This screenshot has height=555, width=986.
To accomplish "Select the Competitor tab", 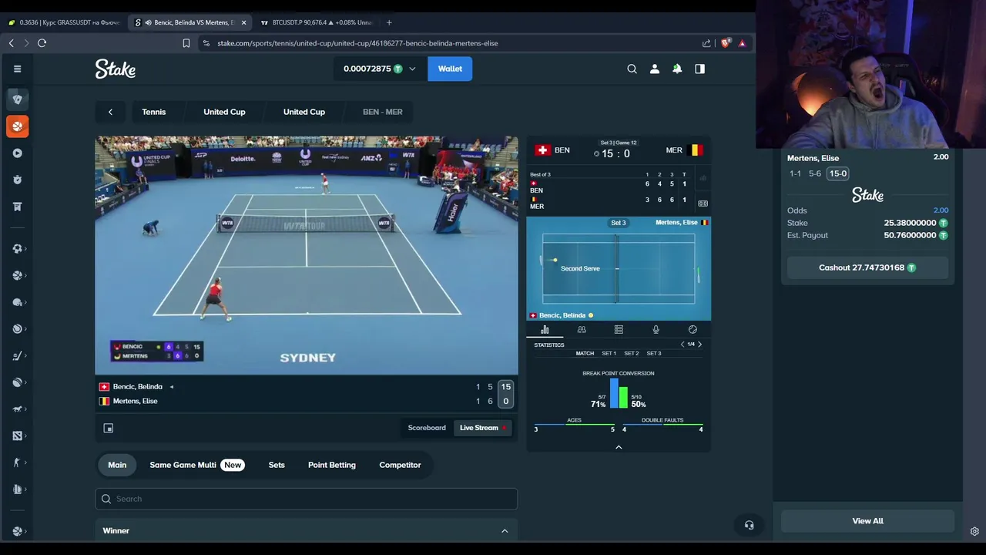I will (400, 465).
